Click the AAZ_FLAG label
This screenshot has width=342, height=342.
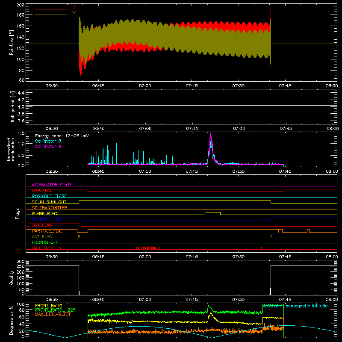point(42,236)
